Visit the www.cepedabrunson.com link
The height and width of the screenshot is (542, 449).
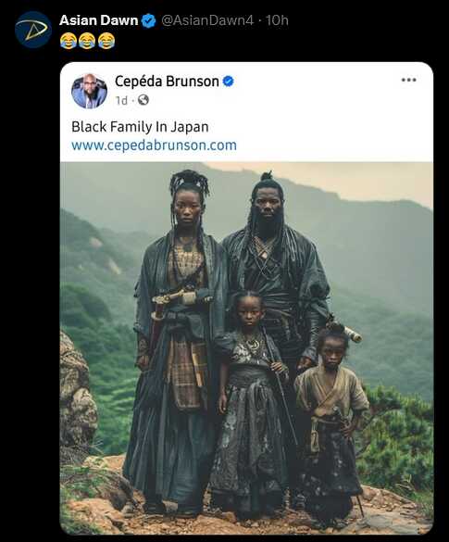pos(154,145)
